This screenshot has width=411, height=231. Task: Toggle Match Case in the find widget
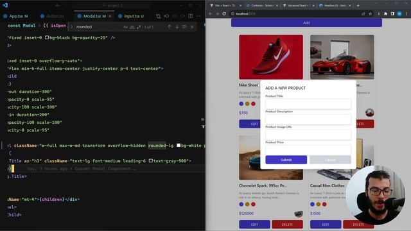(x=125, y=27)
